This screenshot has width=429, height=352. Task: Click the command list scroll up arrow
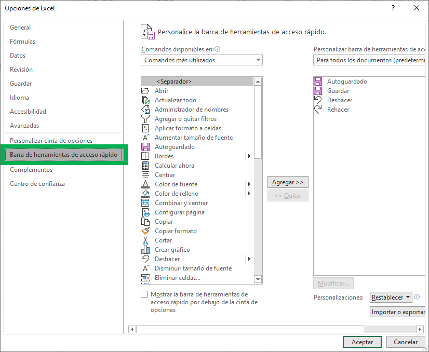tap(258, 82)
